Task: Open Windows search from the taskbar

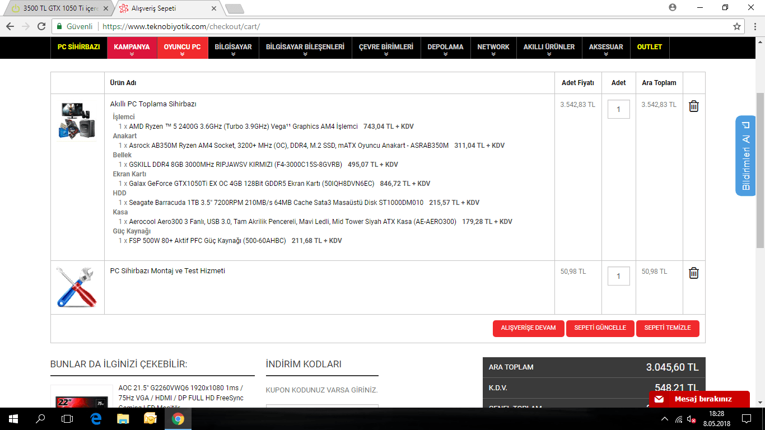Action: pyautogui.click(x=40, y=419)
